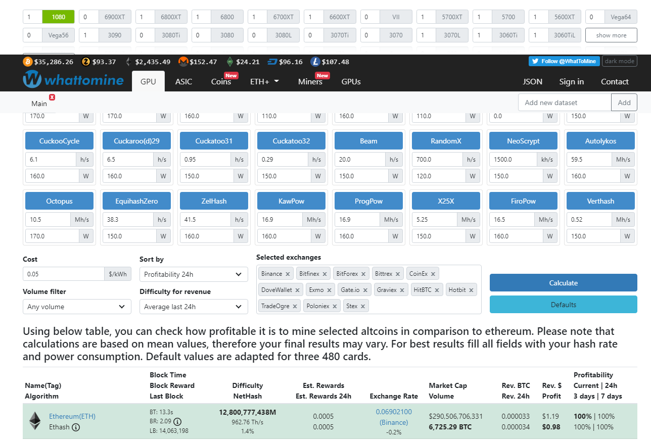Open the Contact page
The image size is (651, 443).
click(615, 81)
